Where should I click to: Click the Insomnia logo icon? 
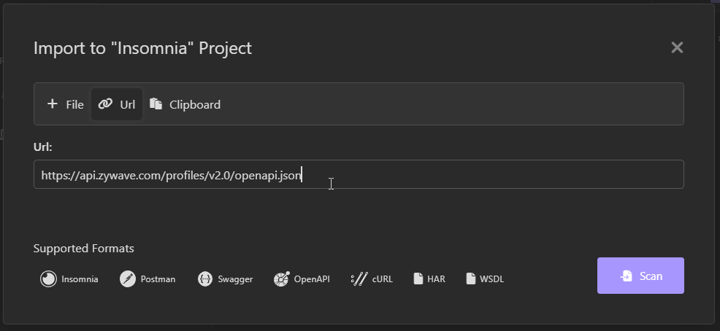pos(48,279)
